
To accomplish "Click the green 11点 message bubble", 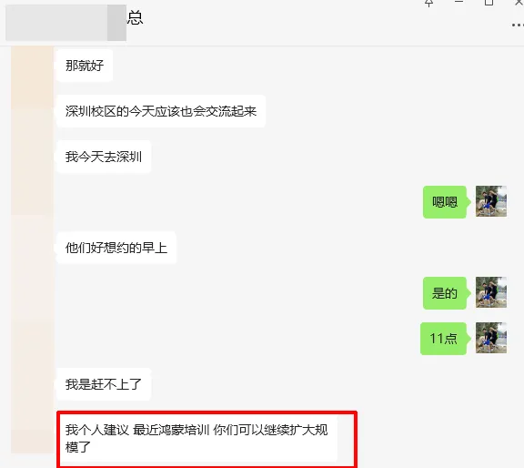I will tap(443, 339).
